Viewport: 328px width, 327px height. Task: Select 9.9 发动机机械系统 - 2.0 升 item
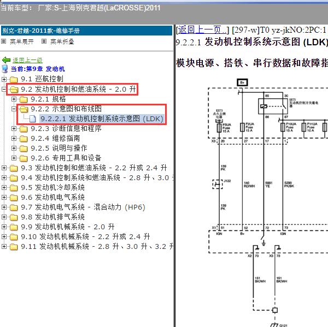tap(68, 227)
